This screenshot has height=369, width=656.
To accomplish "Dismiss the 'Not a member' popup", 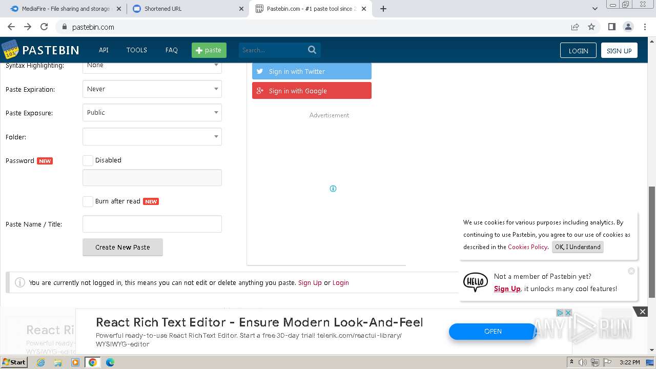I will click(x=631, y=271).
